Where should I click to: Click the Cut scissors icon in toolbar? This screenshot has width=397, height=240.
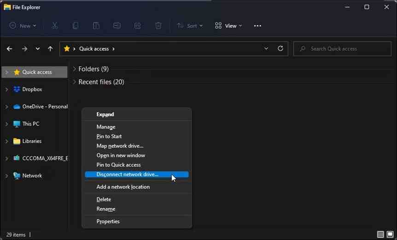[x=55, y=26]
